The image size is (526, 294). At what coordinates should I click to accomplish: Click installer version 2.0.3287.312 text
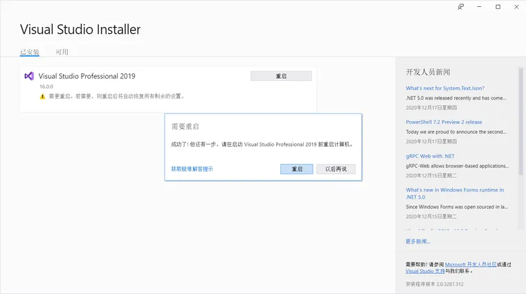pos(435,284)
